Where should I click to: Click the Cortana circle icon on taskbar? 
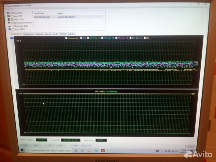76,151
